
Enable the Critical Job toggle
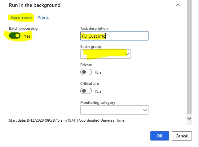pos(86,91)
